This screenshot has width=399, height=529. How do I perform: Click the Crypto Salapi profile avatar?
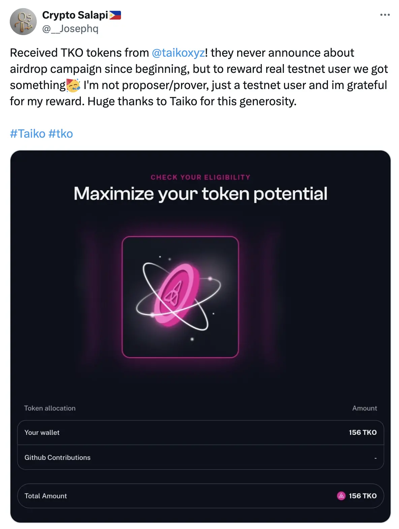click(x=23, y=22)
